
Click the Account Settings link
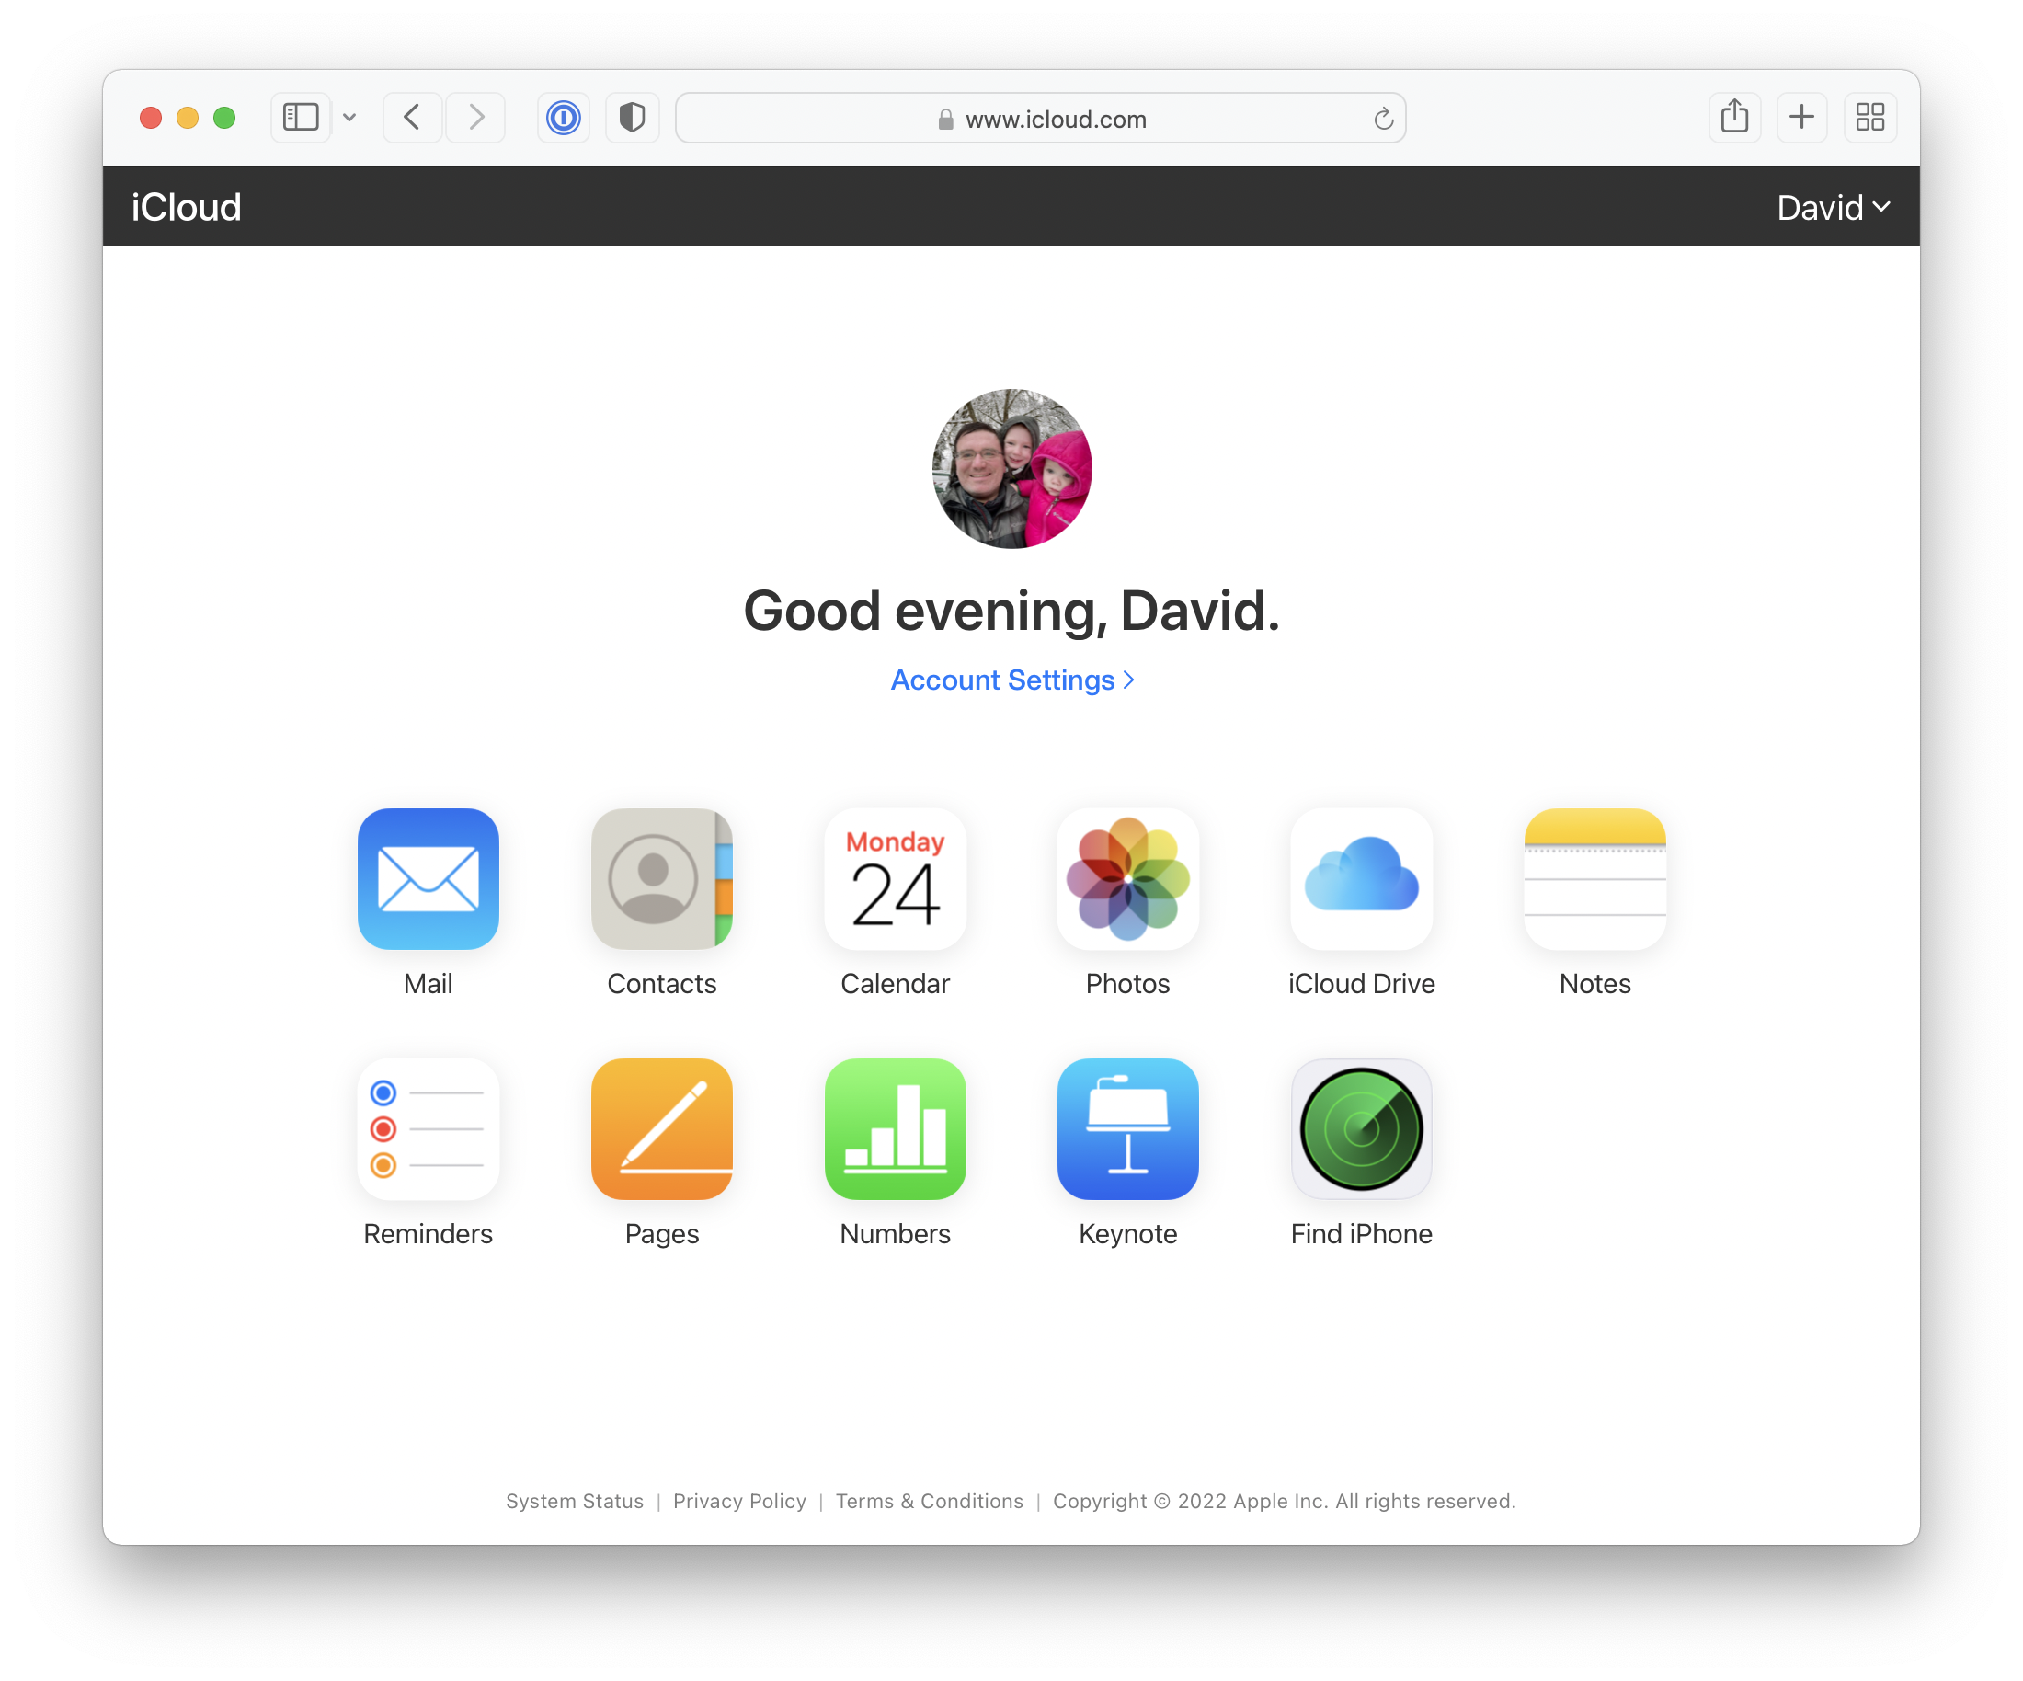coord(1011,680)
